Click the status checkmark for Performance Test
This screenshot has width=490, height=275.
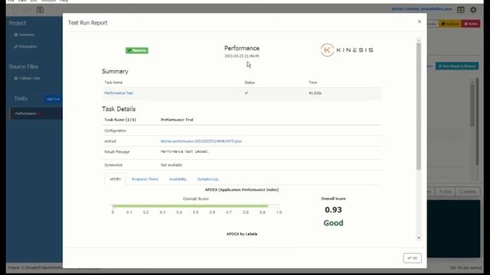pyautogui.click(x=247, y=93)
